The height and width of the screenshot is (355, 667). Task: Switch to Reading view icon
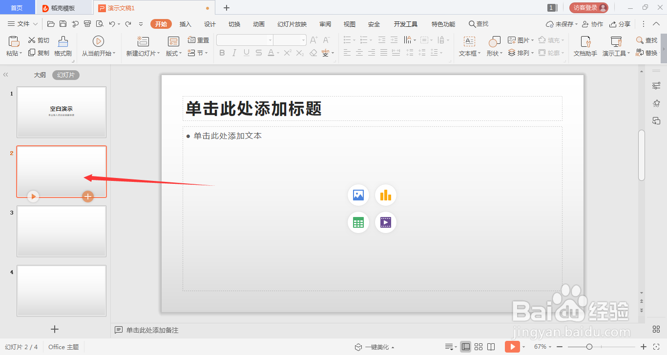492,347
